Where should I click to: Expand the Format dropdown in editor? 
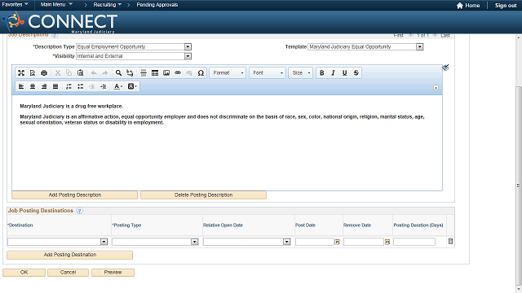point(228,72)
